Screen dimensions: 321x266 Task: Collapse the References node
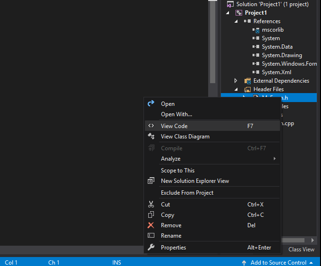pyautogui.click(x=236, y=21)
